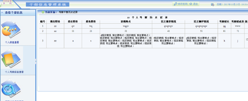Click row 3 民主测评情况 text cell

201,41
